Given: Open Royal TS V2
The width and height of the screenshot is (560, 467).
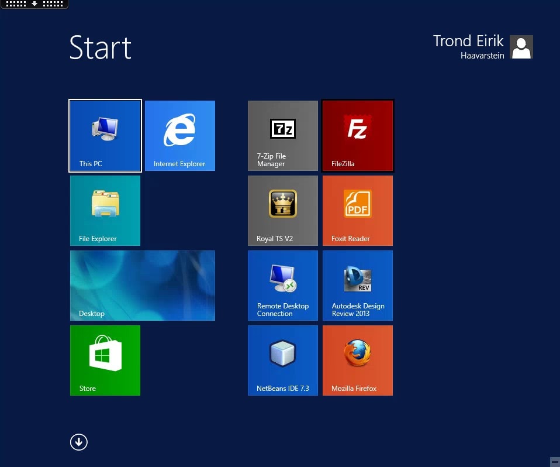Looking at the screenshot, I should (283, 211).
